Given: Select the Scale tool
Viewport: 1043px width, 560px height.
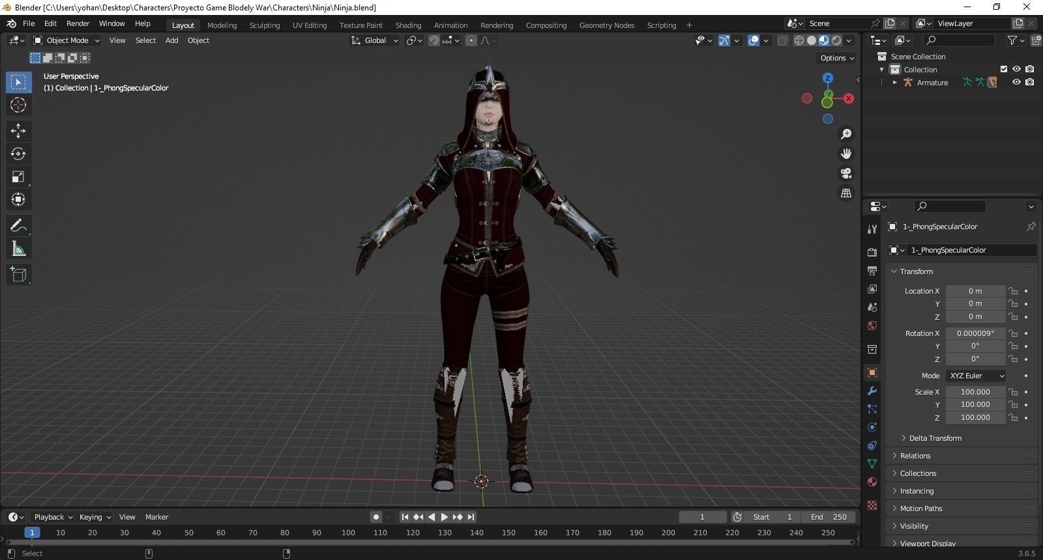Looking at the screenshot, I should 18,176.
